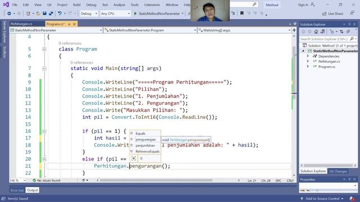Open the feedback icon next to Live Share

click(352, 13)
